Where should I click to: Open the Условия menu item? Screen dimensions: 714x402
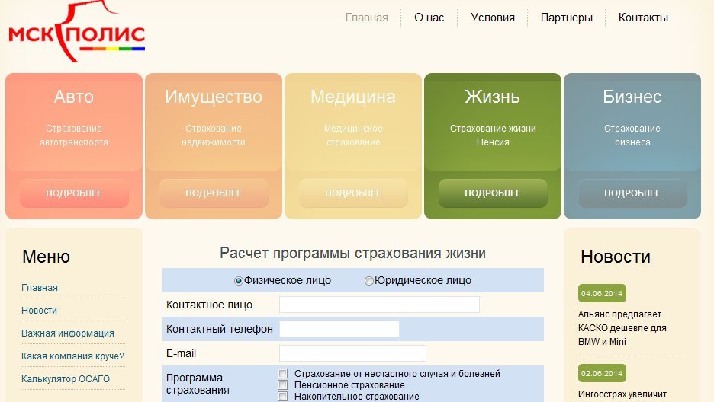pyautogui.click(x=492, y=18)
